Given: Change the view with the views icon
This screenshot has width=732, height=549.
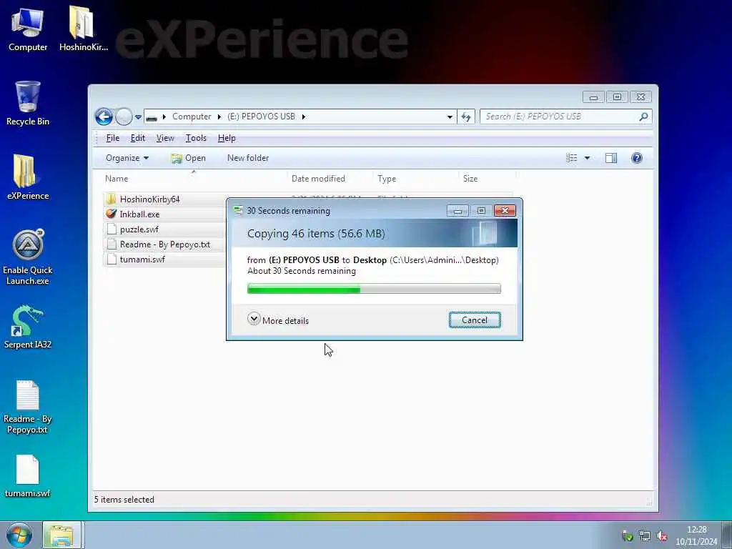Looking at the screenshot, I should pyautogui.click(x=571, y=158).
